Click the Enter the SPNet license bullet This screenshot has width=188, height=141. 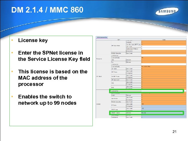tap(54, 56)
